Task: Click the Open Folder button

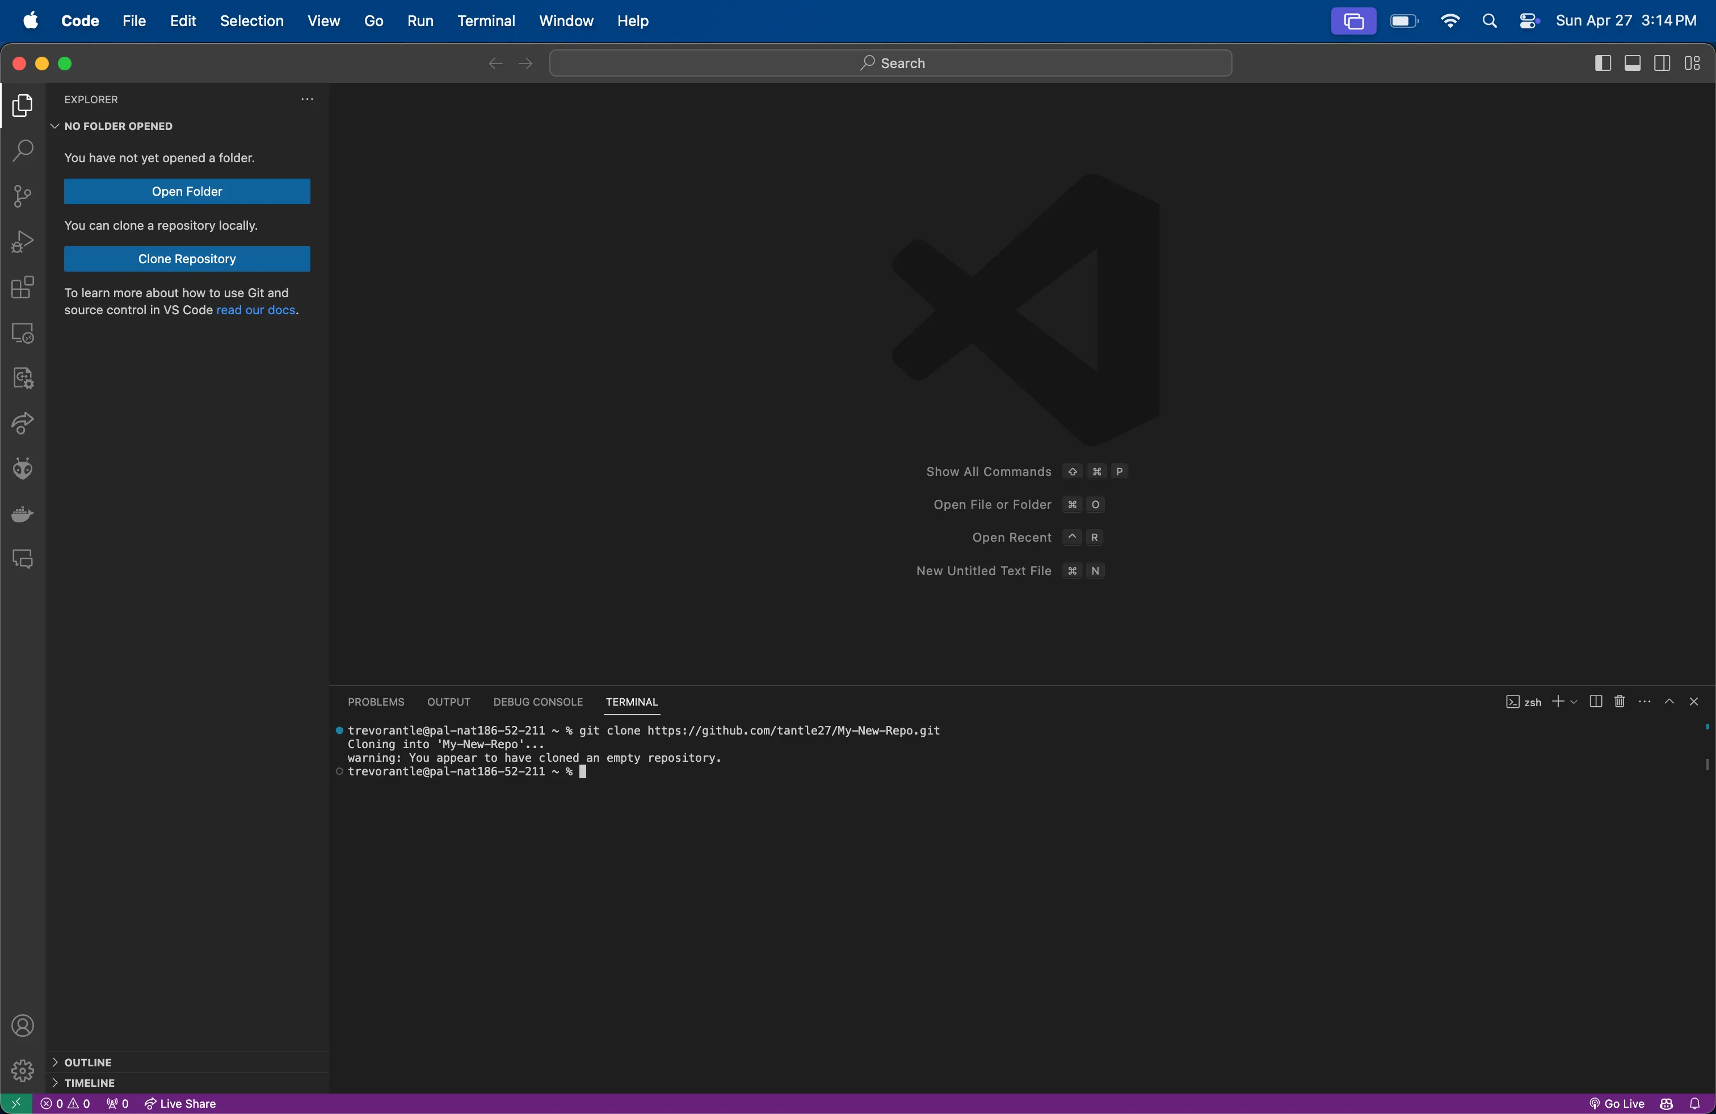Action: point(187,192)
